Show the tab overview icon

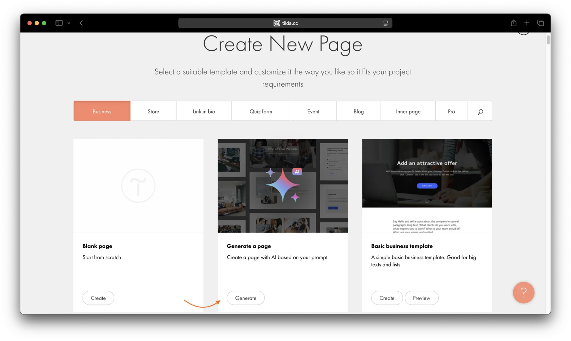pyautogui.click(x=540, y=23)
